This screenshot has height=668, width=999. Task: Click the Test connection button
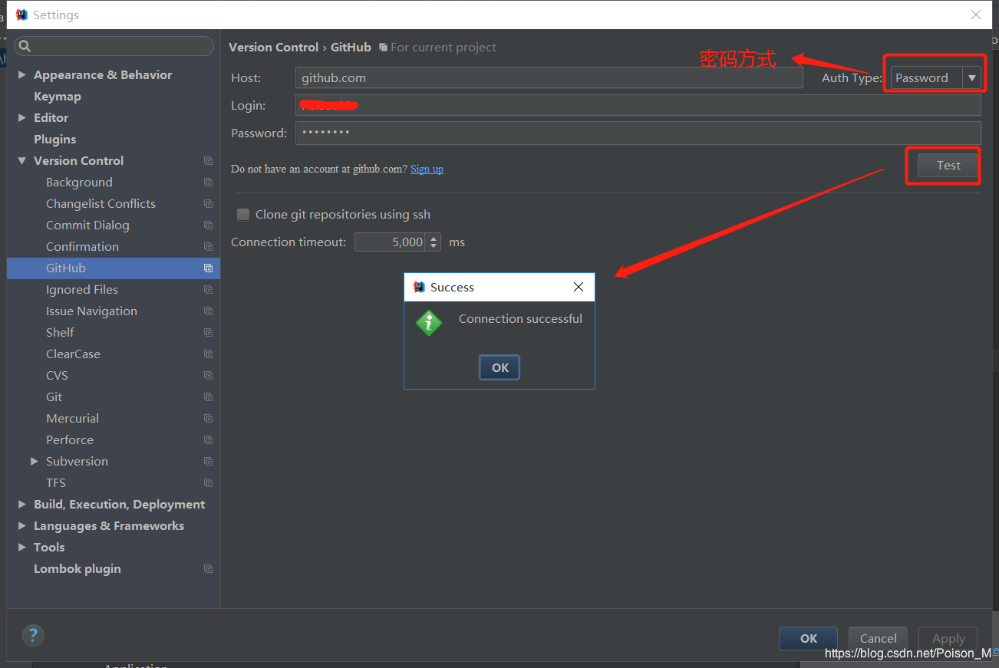948,166
